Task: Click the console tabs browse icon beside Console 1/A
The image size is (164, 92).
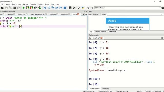Action: [90, 38]
